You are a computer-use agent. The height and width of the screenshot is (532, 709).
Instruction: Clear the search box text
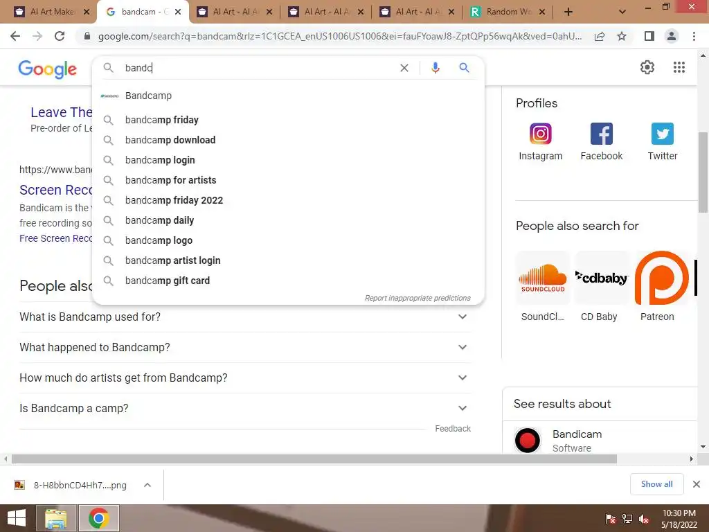[404, 68]
